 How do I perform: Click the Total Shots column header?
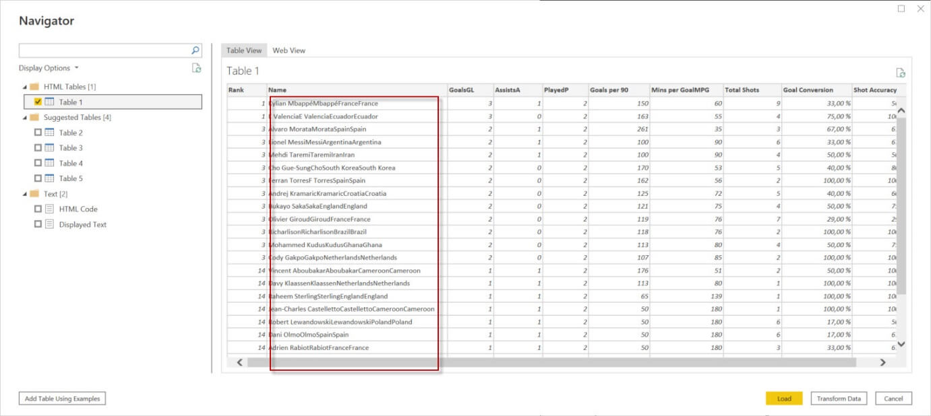coord(752,90)
